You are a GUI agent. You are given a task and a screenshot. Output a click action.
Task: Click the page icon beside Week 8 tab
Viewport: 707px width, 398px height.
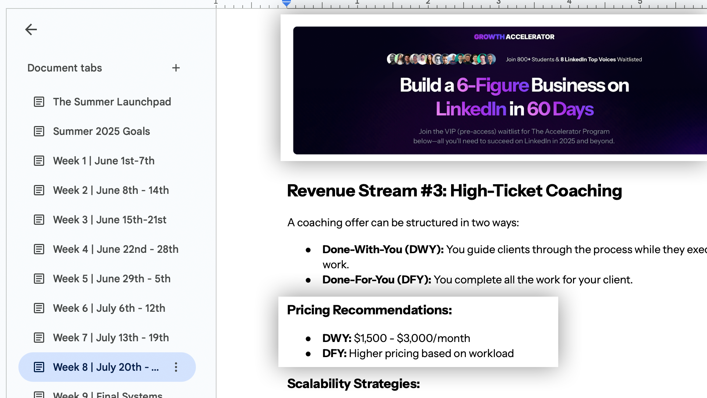point(39,367)
